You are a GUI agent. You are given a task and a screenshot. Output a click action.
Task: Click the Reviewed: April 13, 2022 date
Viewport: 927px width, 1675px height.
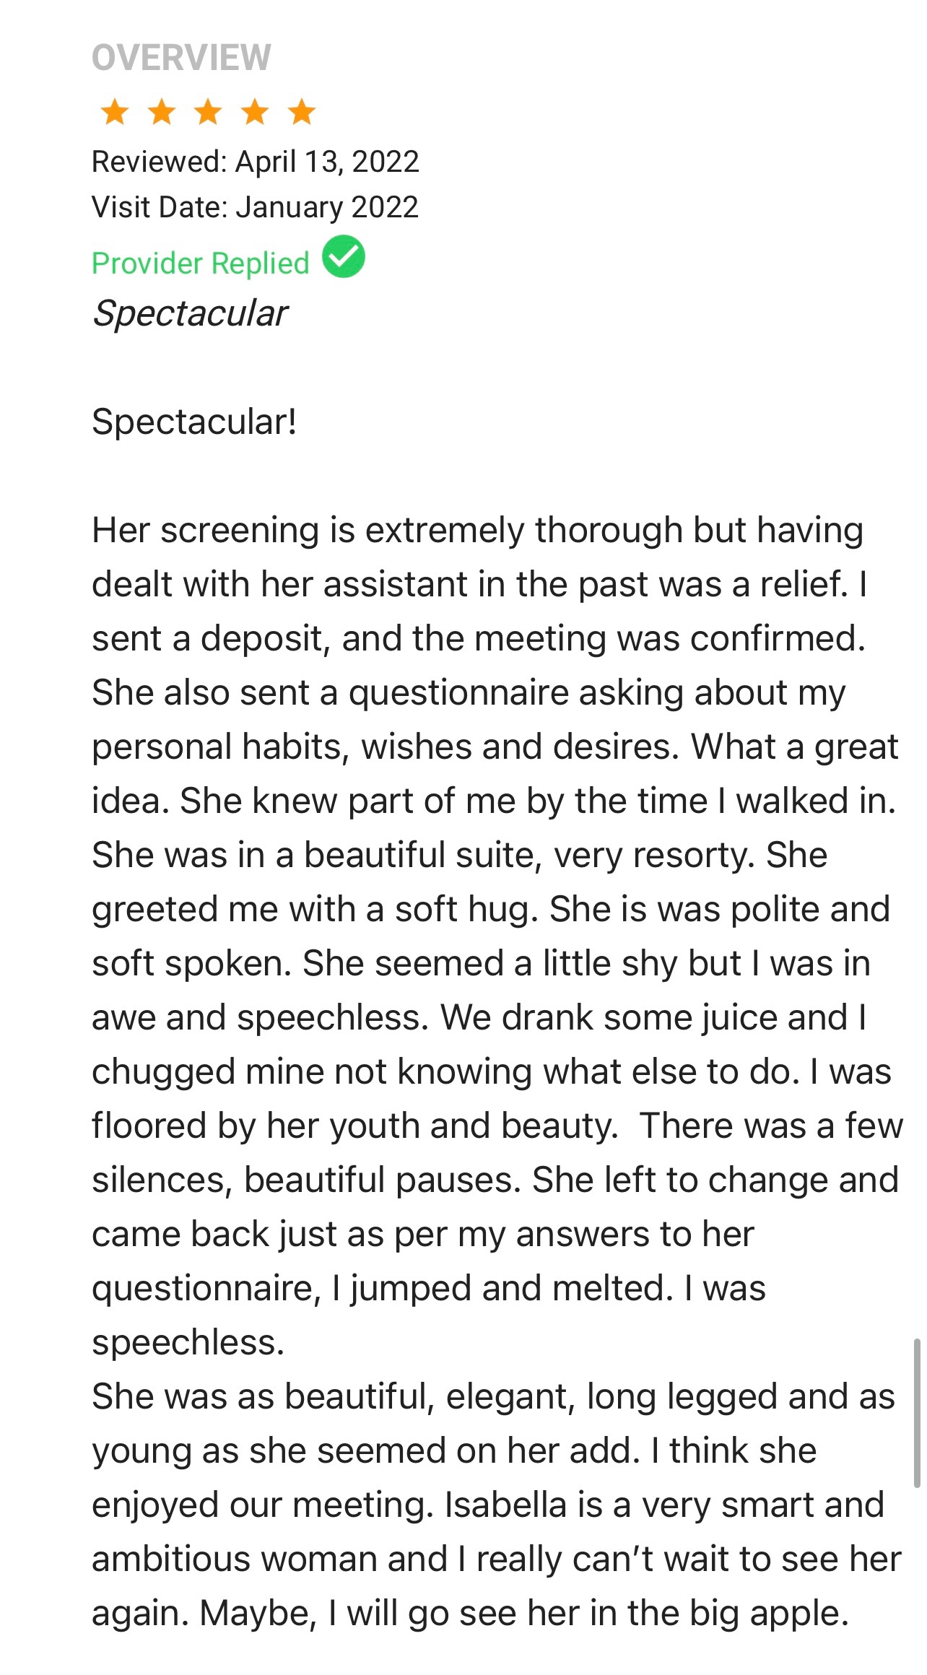pos(255,162)
